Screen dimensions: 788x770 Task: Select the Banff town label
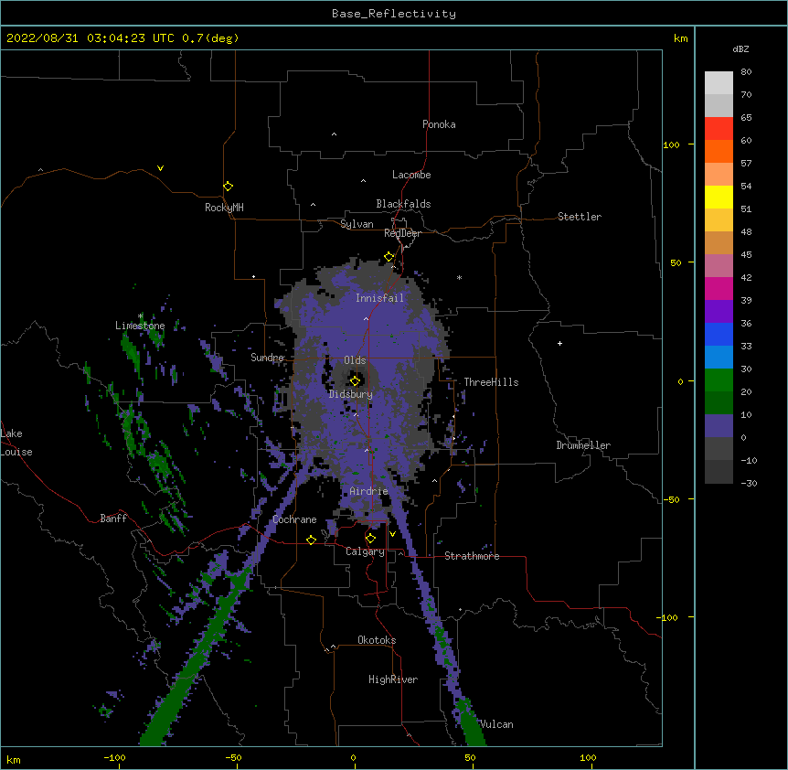(x=113, y=519)
